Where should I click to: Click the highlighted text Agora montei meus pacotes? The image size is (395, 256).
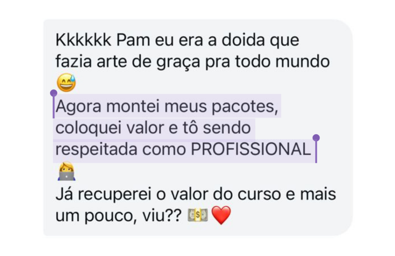[167, 107]
